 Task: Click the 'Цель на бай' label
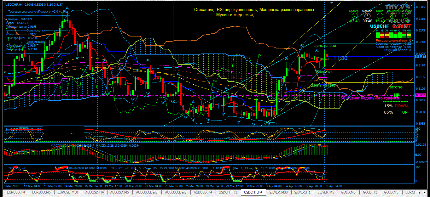coord(325,46)
